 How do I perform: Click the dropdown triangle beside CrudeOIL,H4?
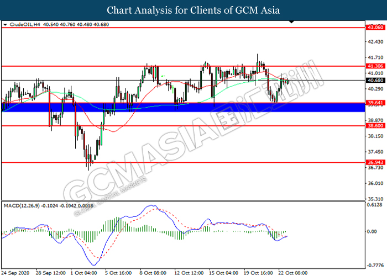tap(5, 25)
